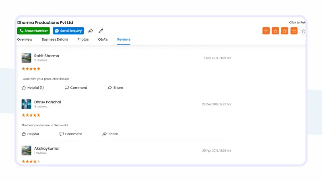Open Akshaykumar's profile avatar
322x181 pixels.
[x=26, y=150]
